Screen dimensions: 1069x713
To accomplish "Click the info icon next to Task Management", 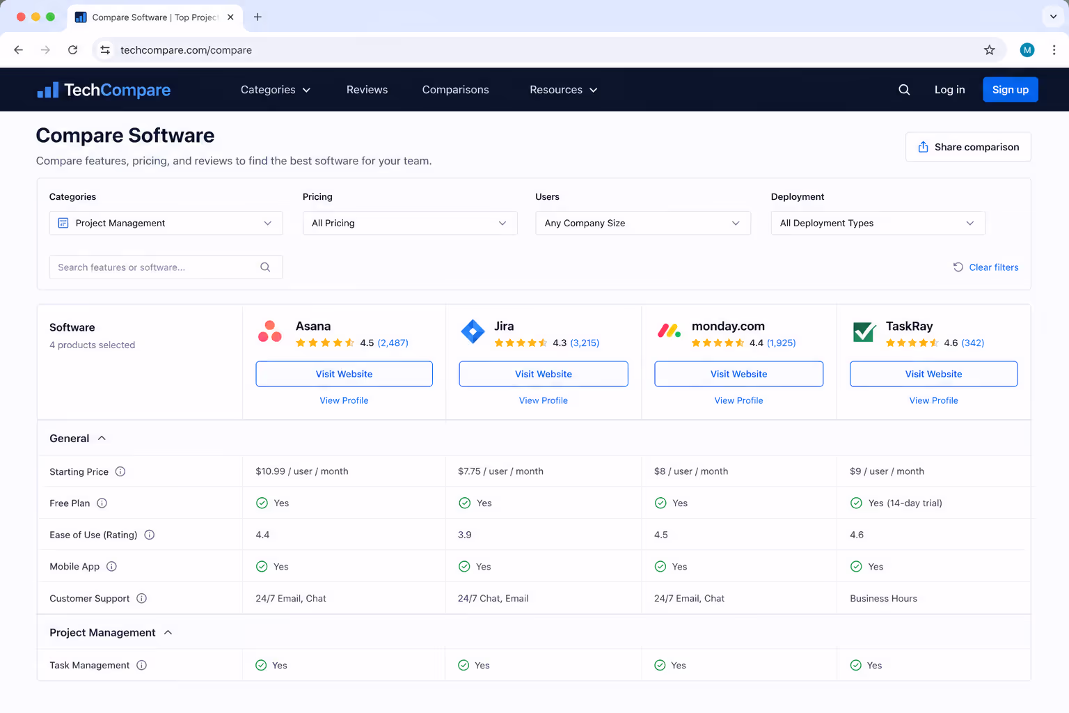I will (141, 665).
